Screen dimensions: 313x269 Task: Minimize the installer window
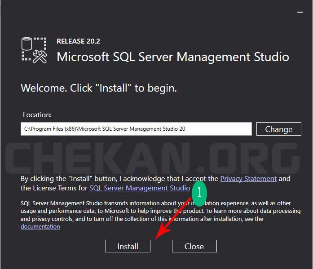300,12
